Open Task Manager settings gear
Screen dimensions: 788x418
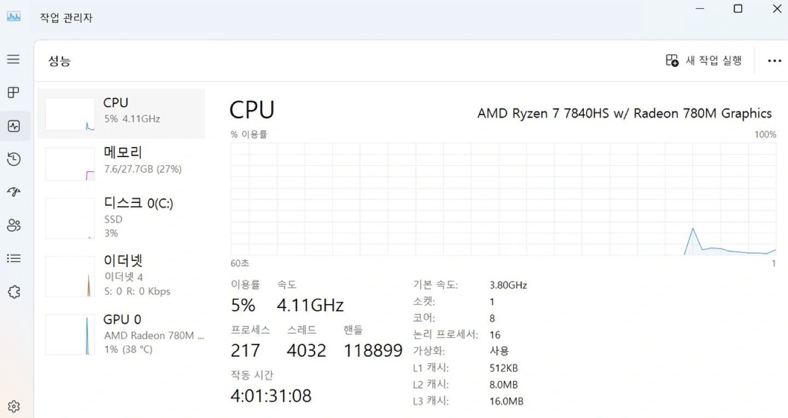click(14, 407)
